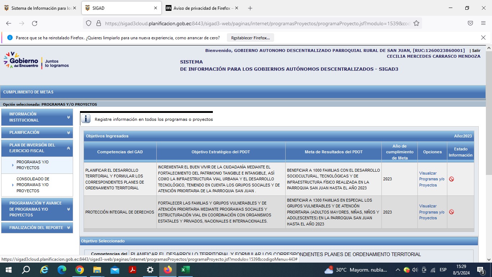Reload the page with the refresh icon
This screenshot has height=277, width=492.
coord(35,23)
